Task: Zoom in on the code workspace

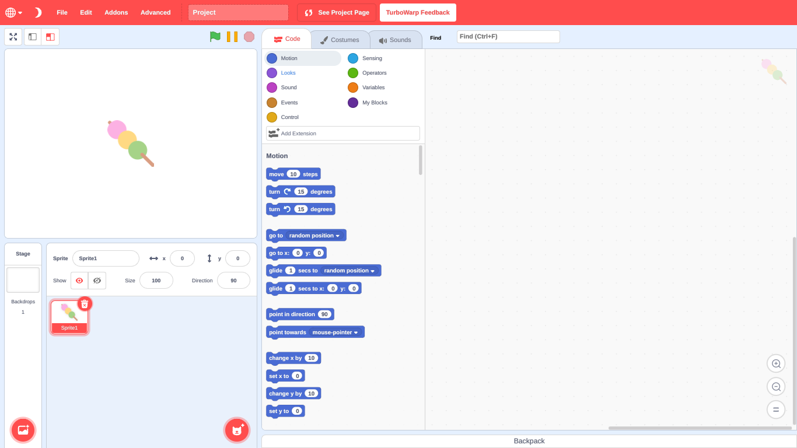Action: [x=775, y=363]
